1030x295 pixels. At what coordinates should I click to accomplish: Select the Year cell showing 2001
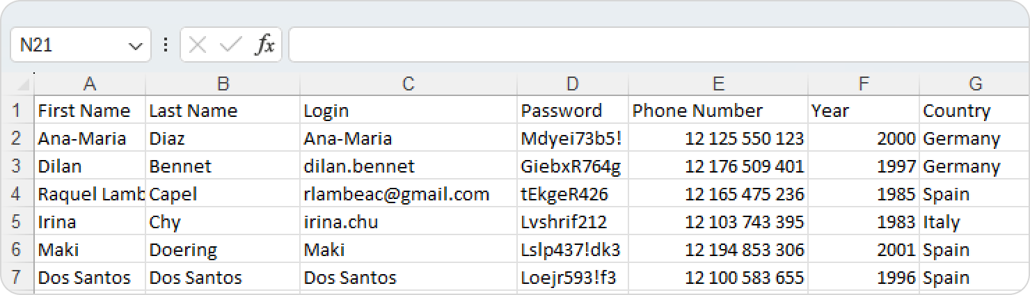click(863, 250)
